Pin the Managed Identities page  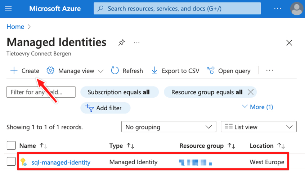click(x=122, y=43)
